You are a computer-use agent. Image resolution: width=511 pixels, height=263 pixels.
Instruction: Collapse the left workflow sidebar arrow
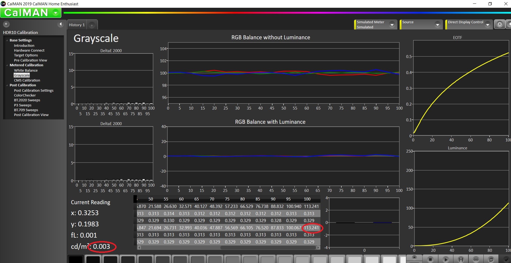tap(61, 24)
